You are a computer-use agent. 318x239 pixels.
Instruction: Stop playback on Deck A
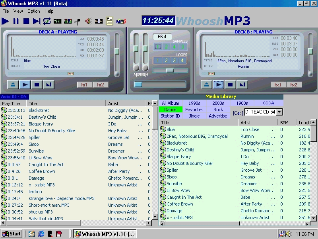point(37,84)
